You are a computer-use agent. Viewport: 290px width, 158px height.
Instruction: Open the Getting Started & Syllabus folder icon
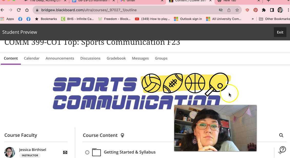pyautogui.click(x=96, y=152)
